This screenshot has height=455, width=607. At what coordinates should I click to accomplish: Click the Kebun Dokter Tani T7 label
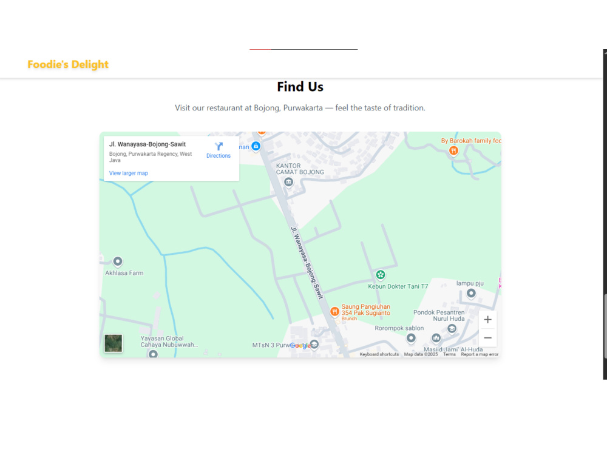click(x=398, y=287)
